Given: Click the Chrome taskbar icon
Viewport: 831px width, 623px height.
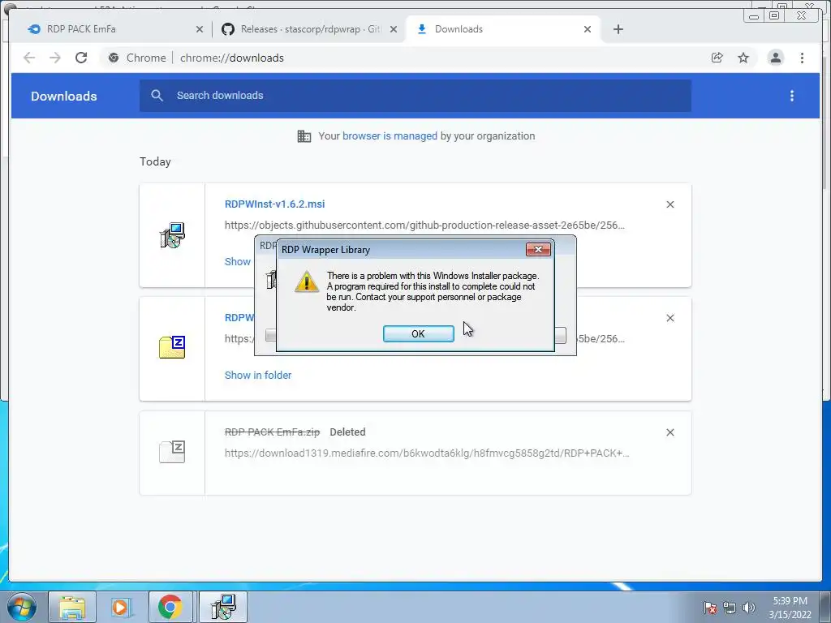Looking at the screenshot, I should tap(170, 607).
